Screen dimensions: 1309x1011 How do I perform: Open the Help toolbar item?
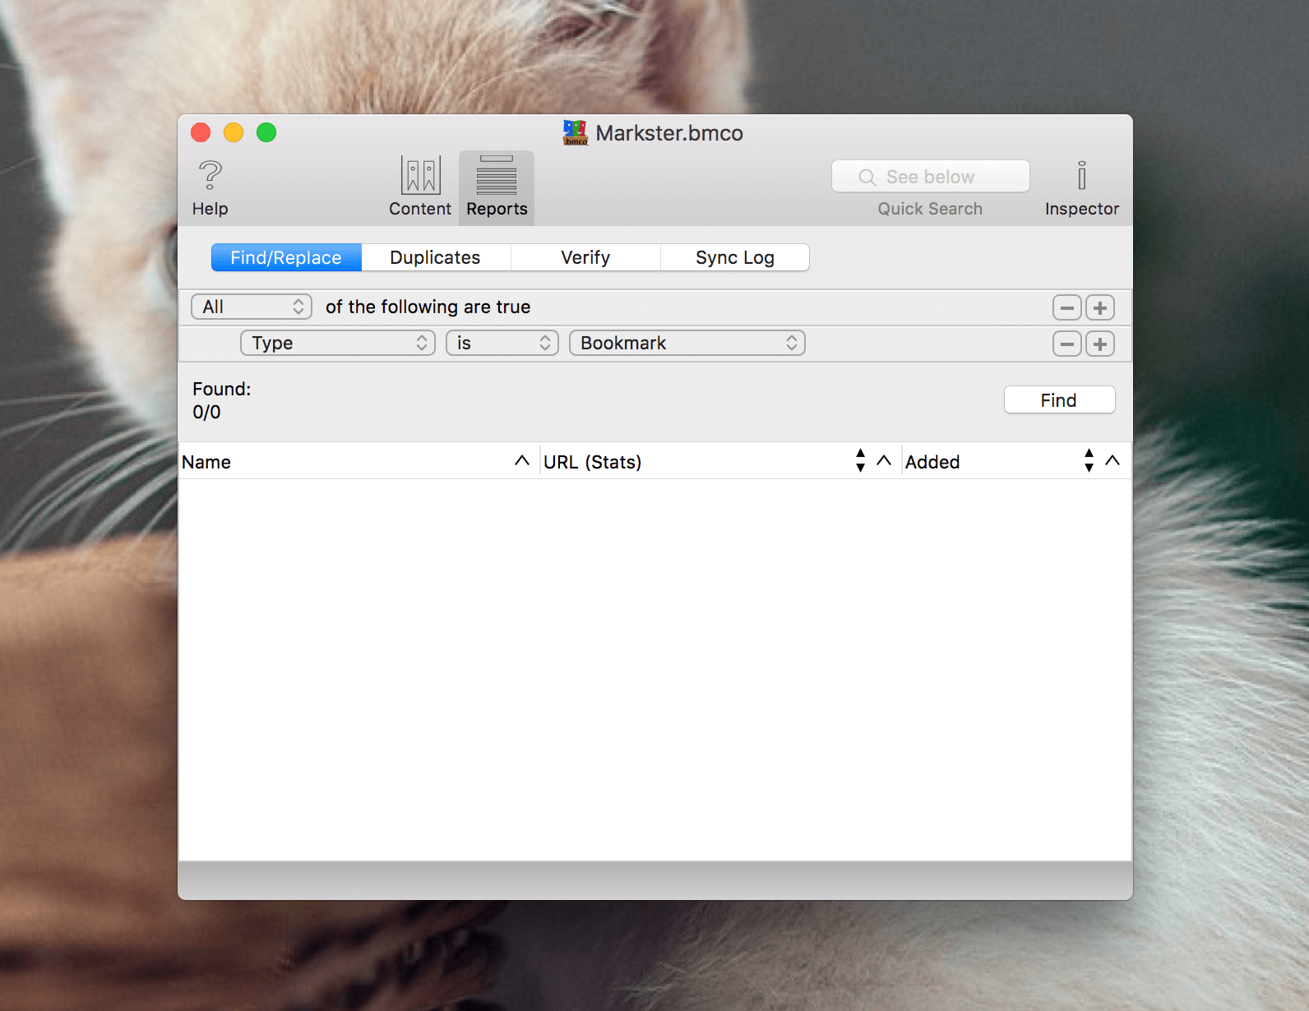pyautogui.click(x=210, y=188)
